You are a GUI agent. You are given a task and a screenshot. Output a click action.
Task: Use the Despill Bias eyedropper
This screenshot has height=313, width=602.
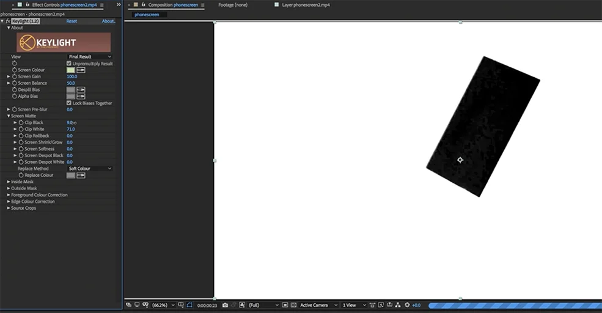click(81, 89)
